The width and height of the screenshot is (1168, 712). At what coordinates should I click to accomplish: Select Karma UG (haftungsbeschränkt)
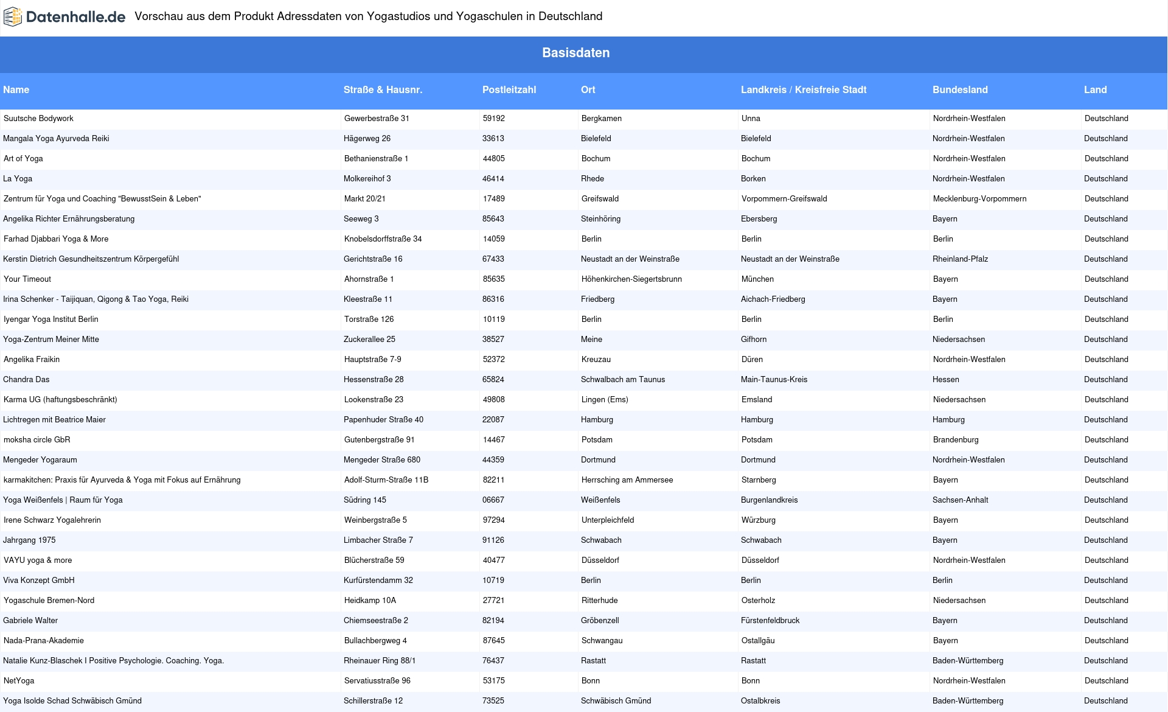pos(60,399)
